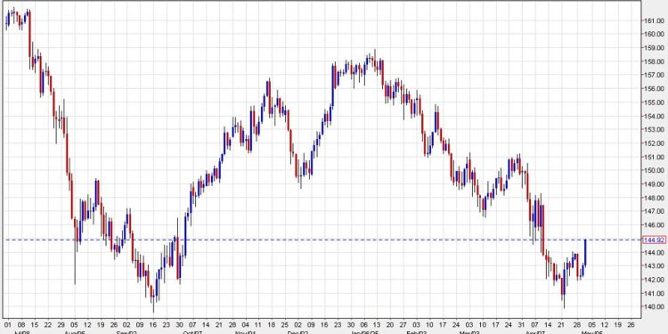Click the current price tag 144.92
Image resolution: width=668 pixels, height=334 pixels.
tap(655, 240)
